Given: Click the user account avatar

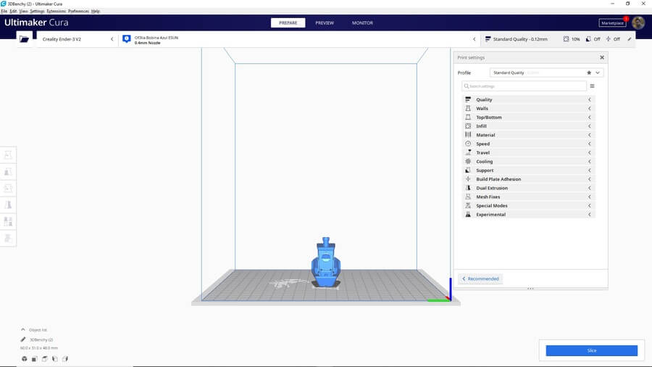Looking at the screenshot, I should tap(638, 23).
